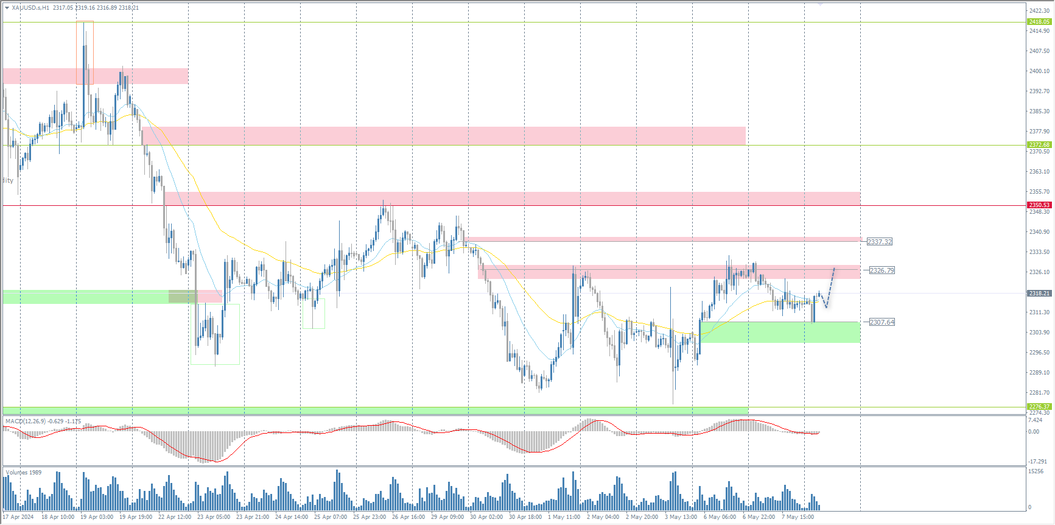Click the green 2276.37 axis price tag
The image size is (1055, 525).
tap(1039, 407)
